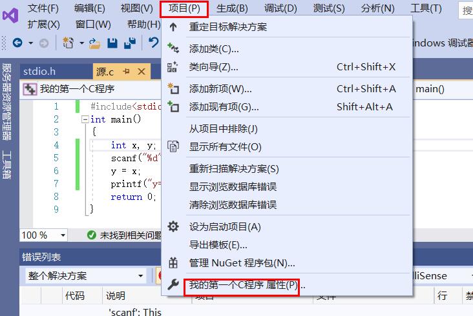This screenshot has height=316, width=473.
Task: Open the 工具箱 side panel tab
Action: click(x=6, y=164)
